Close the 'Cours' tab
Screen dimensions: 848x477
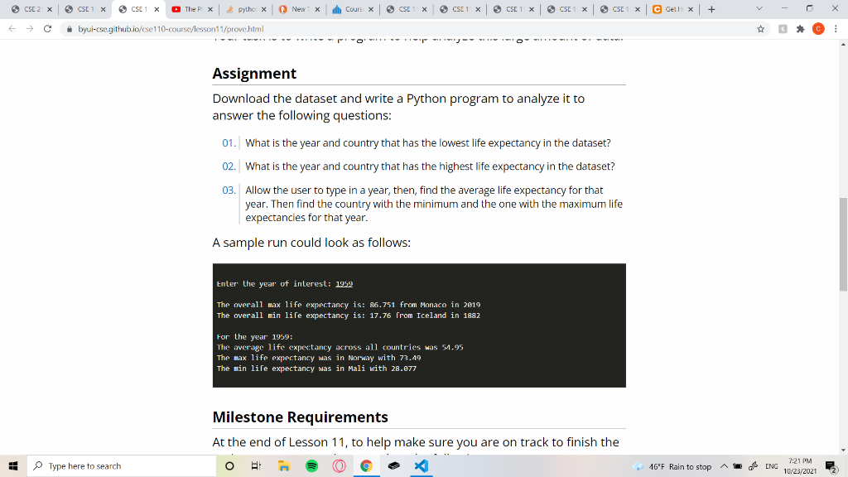click(x=371, y=9)
